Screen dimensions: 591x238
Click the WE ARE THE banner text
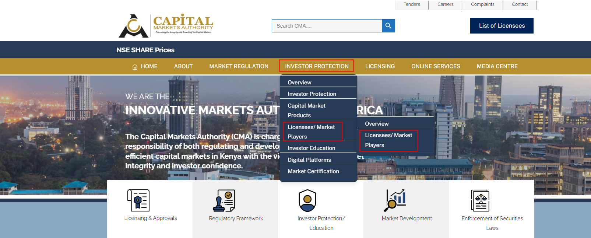[147, 96]
